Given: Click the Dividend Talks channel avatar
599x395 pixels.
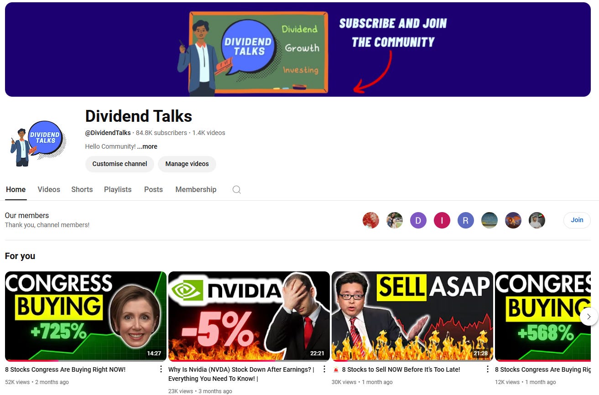Looking at the screenshot, I should (x=38, y=143).
